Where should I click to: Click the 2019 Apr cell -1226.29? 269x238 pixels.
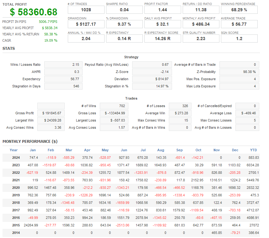[x=86, y=195]
